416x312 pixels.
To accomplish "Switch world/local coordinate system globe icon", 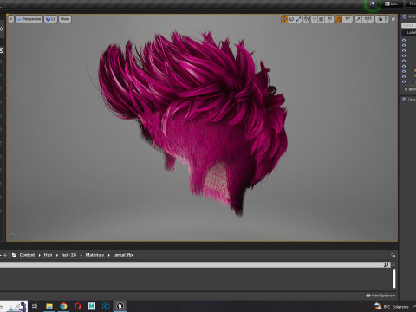I will [x=306, y=19].
